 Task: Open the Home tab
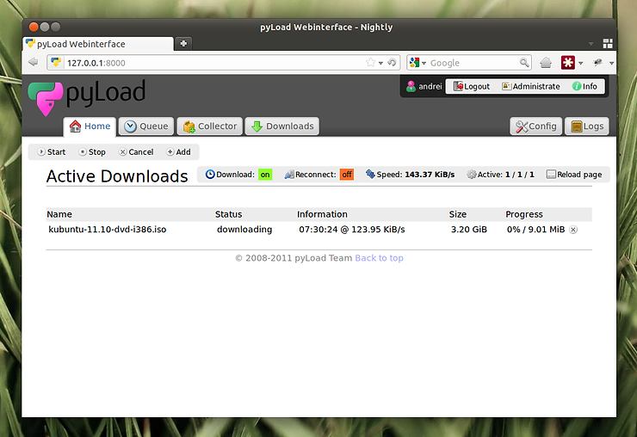(90, 126)
